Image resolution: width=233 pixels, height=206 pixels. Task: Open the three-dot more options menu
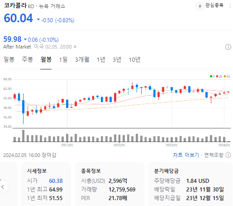[x=230, y=6]
